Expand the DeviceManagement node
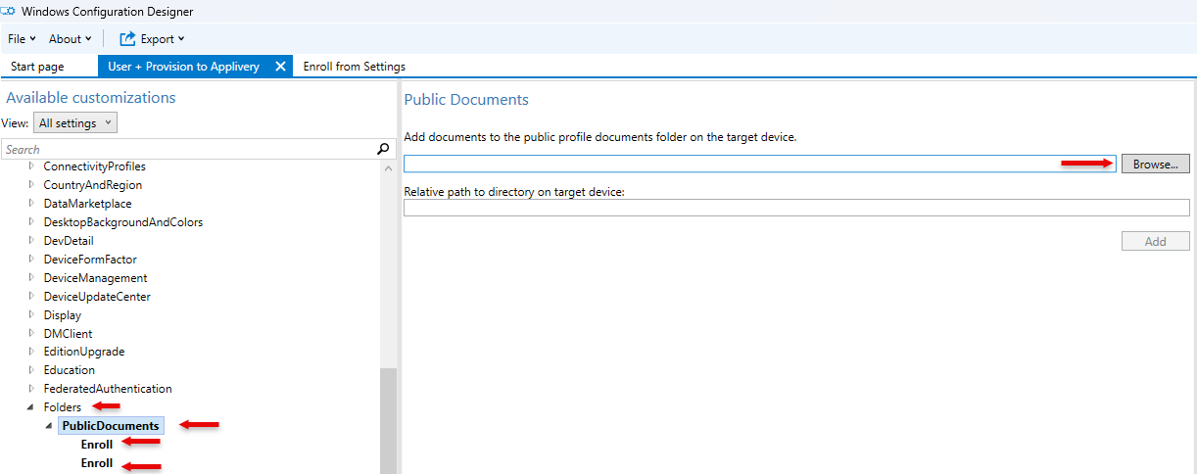The image size is (1197, 474). (x=32, y=278)
